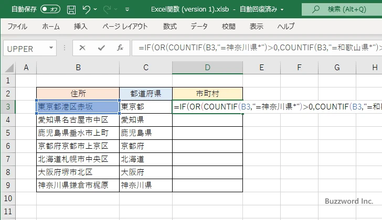Click the Undo arrow icon
This screenshot has width=382, height=220.
pos(86,9)
